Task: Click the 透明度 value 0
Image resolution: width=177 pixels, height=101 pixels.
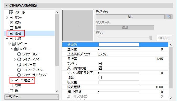Action: (x=162, y=49)
